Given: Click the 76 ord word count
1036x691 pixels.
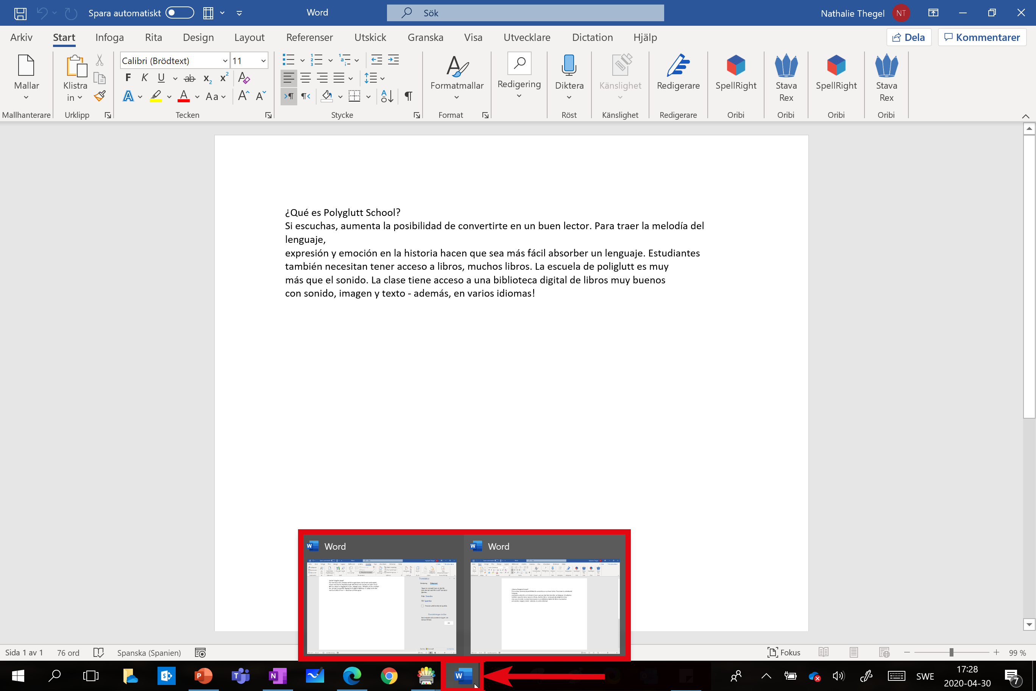Looking at the screenshot, I should (x=68, y=653).
